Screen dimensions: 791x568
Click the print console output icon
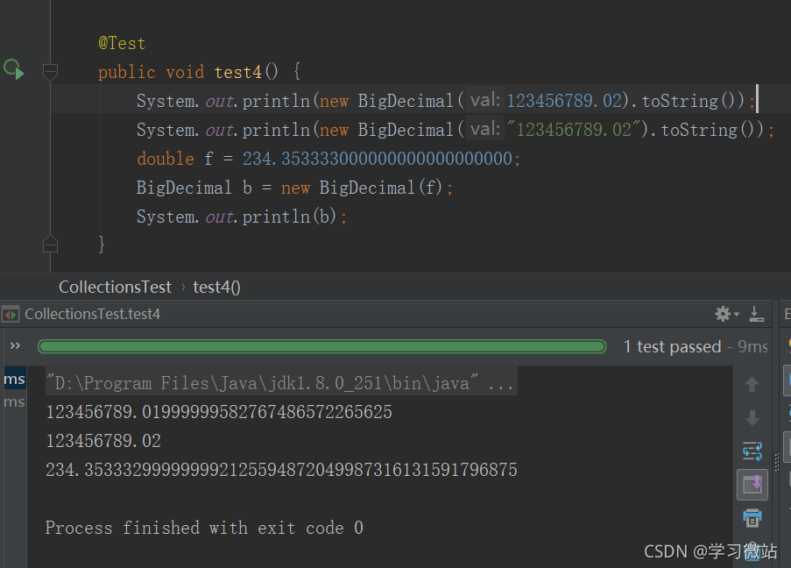coord(752,518)
